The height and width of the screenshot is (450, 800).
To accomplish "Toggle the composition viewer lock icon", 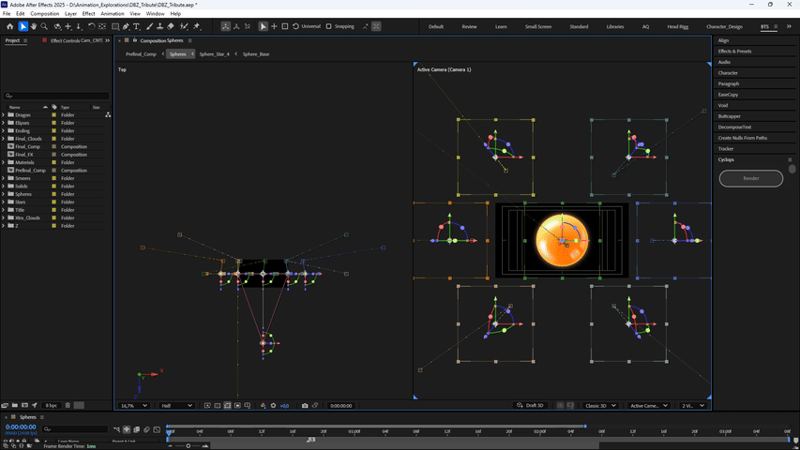I will point(135,40).
